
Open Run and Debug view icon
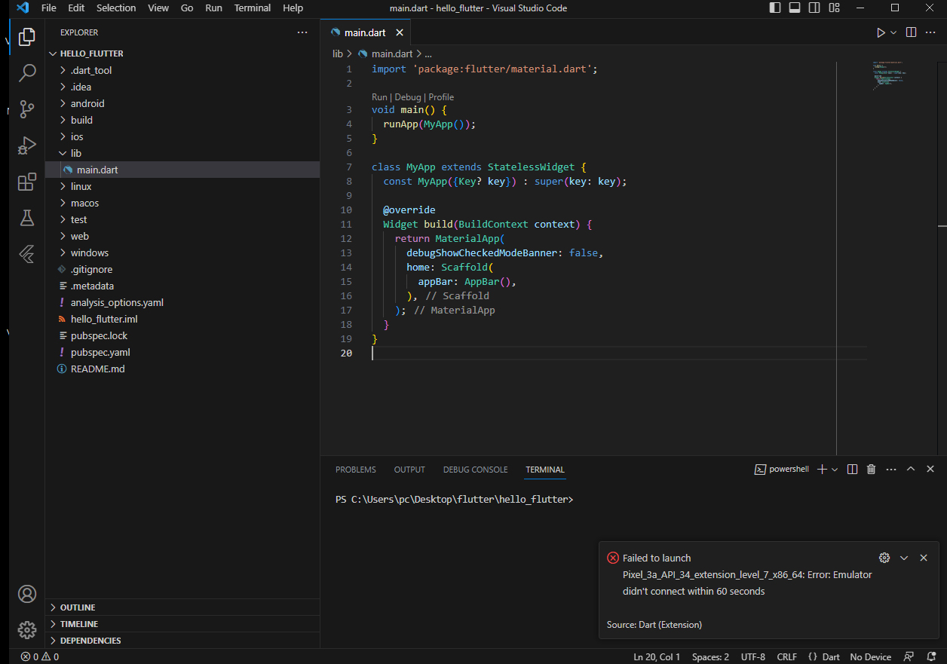(x=27, y=145)
